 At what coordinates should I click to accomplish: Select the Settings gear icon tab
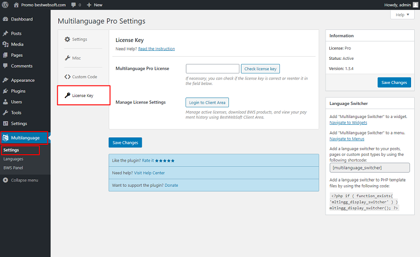coord(67,39)
